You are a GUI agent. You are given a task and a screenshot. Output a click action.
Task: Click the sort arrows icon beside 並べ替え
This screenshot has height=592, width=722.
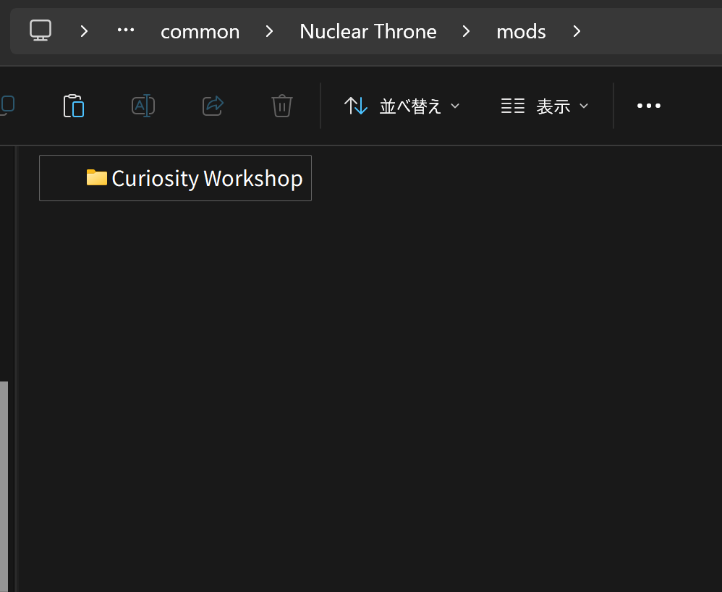(x=355, y=106)
